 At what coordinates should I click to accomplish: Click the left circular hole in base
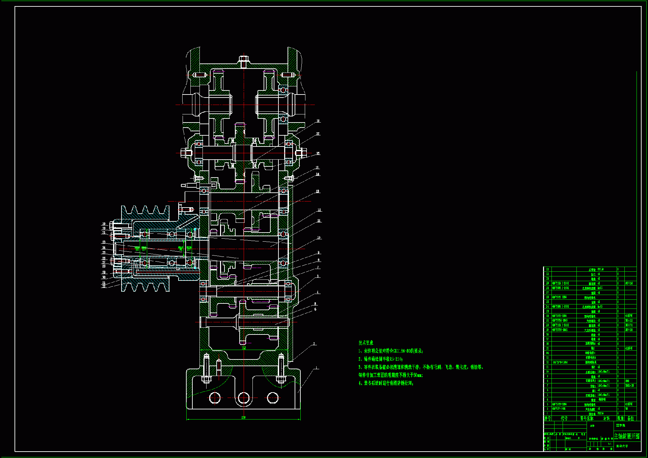tap(215, 398)
